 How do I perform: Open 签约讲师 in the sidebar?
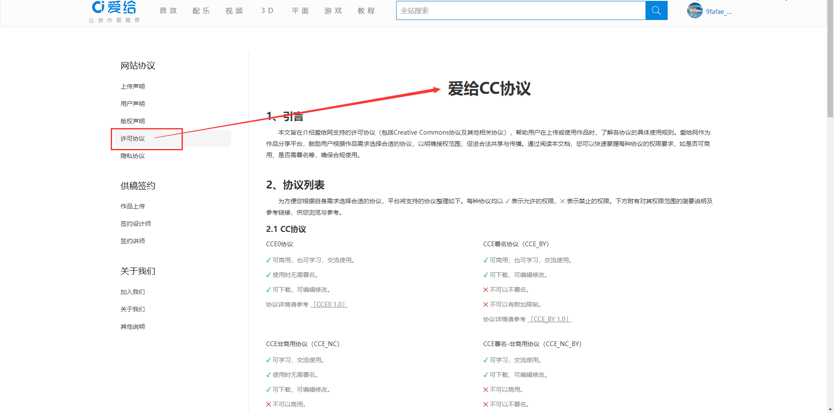coord(132,241)
